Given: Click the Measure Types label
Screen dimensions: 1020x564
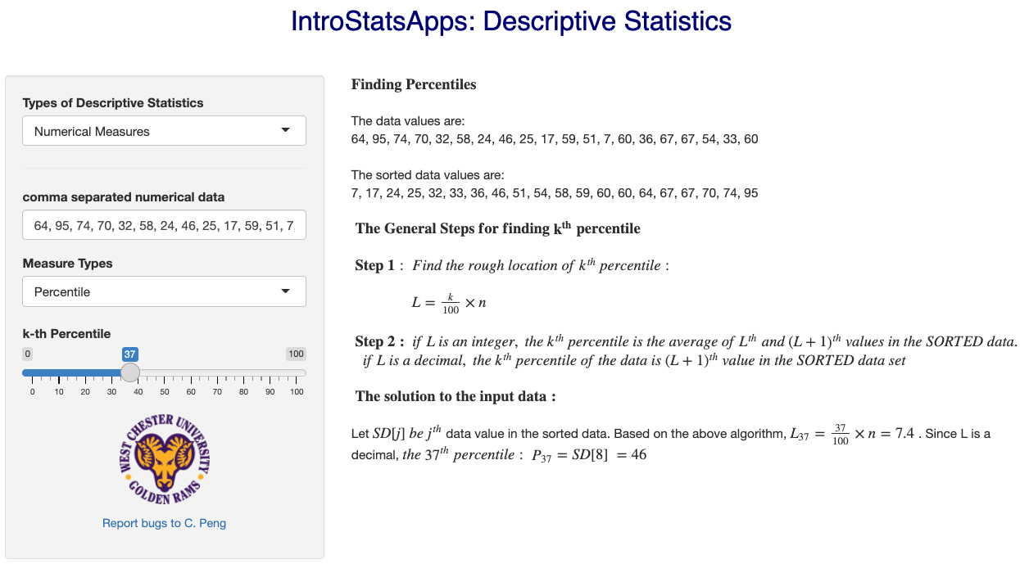Looking at the screenshot, I should point(67,264).
